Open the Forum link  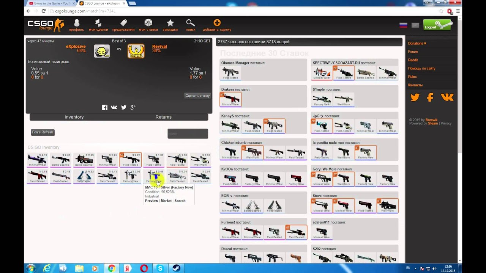pos(413,52)
